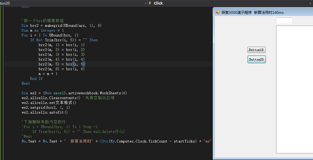Click the line 'brr2(m, 3) = brr(i, 3)'
Screen dimensions: 313x160
click(62, 55)
